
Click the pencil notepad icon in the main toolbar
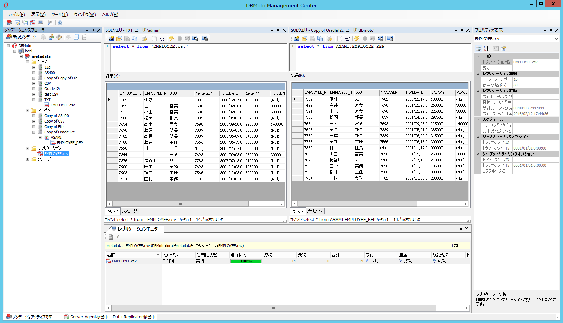(x=17, y=23)
